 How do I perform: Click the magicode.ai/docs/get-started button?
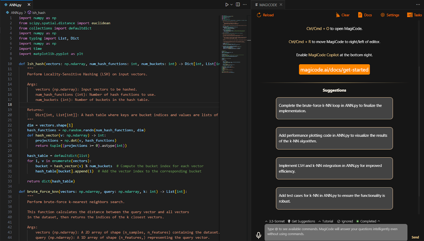(334, 69)
